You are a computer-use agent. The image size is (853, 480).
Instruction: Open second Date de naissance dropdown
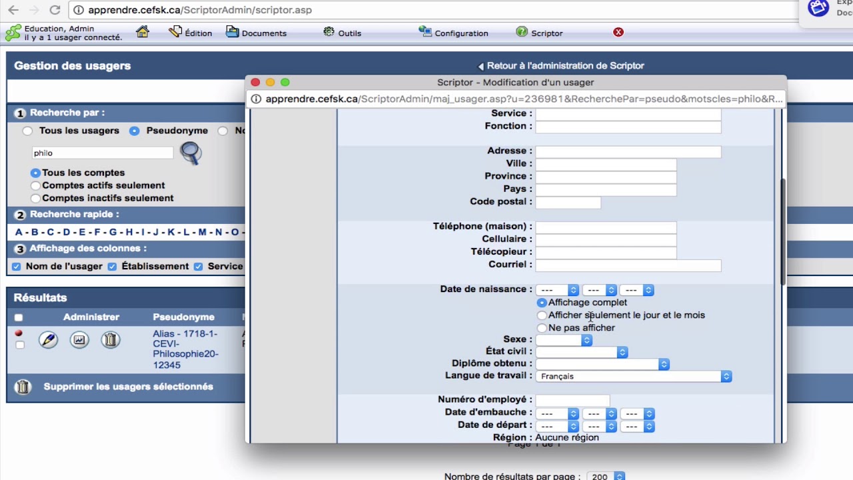599,290
